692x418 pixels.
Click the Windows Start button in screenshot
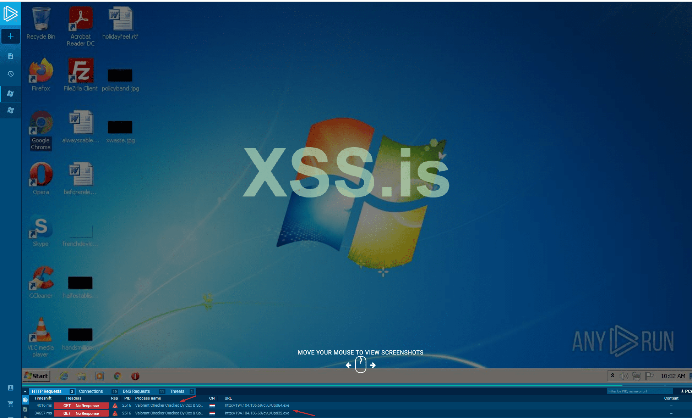[x=37, y=376]
